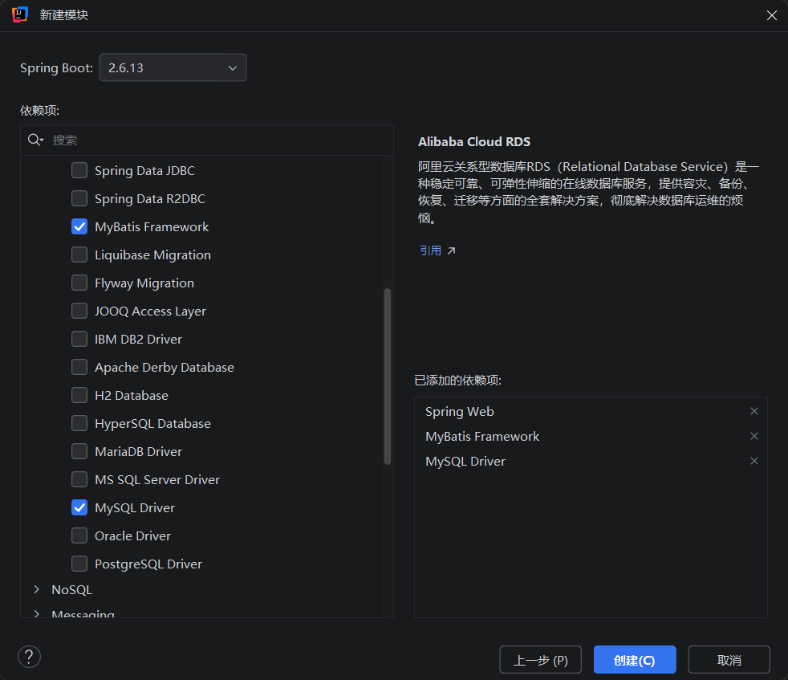Click the dependency search field
This screenshot has width=788, height=680.
[206, 140]
